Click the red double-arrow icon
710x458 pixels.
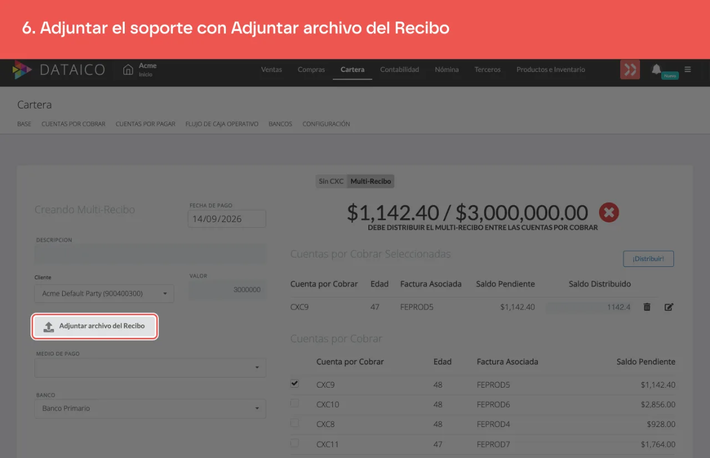630,70
